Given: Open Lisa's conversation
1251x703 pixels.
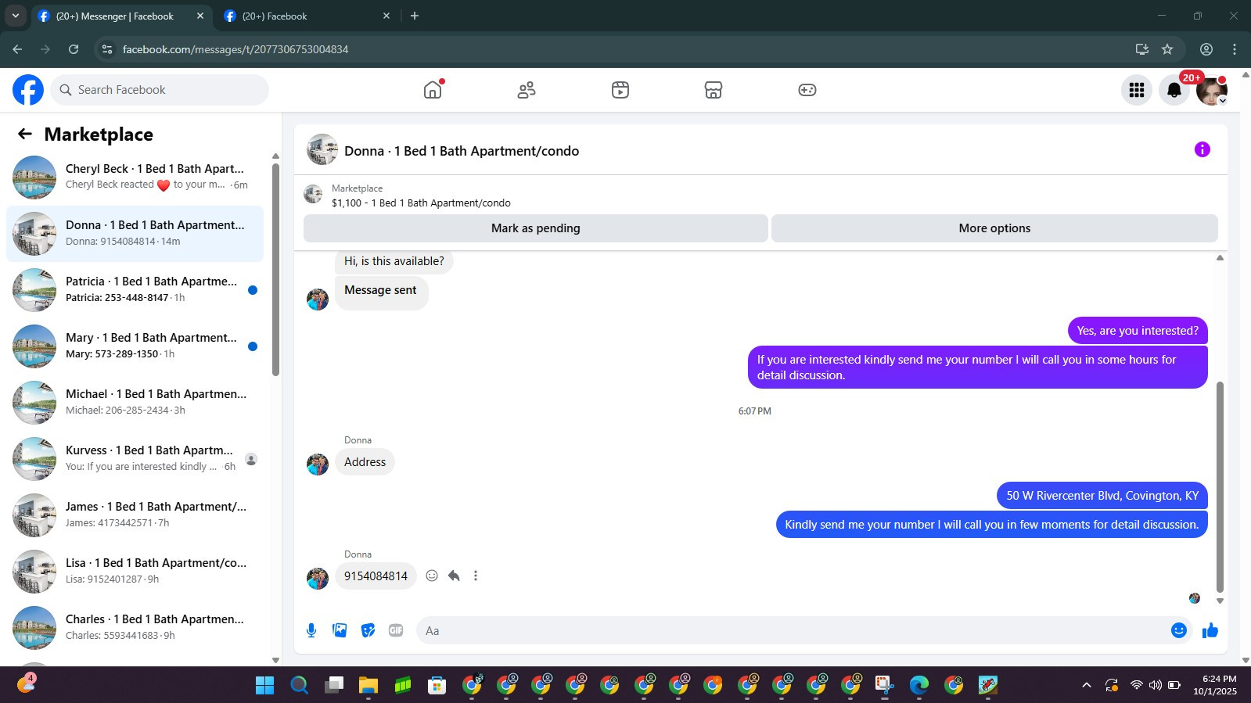Looking at the screenshot, I should tap(135, 571).
